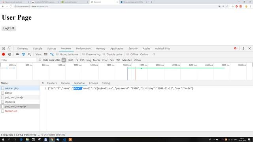Open the action center notifications icon
This screenshot has width=253, height=142.
click(249, 140)
